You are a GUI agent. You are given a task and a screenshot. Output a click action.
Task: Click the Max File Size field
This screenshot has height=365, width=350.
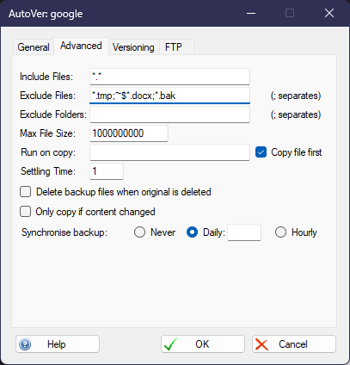point(129,133)
